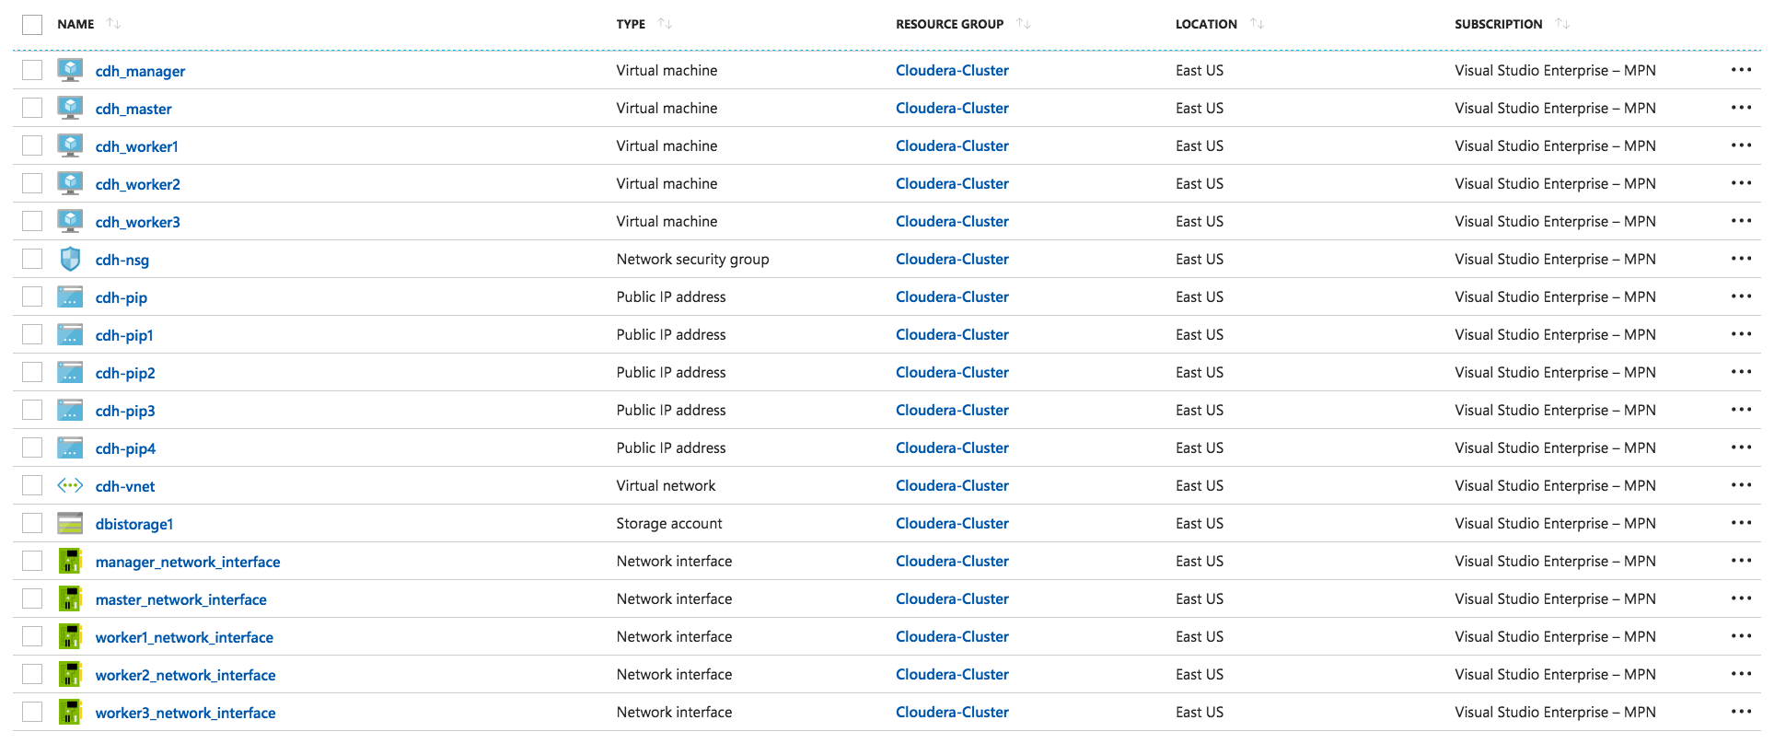This screenshot has height=755, width=1786.
Task: Click the NIC icon for worker1_network_interface
Action: pos(70,636)
